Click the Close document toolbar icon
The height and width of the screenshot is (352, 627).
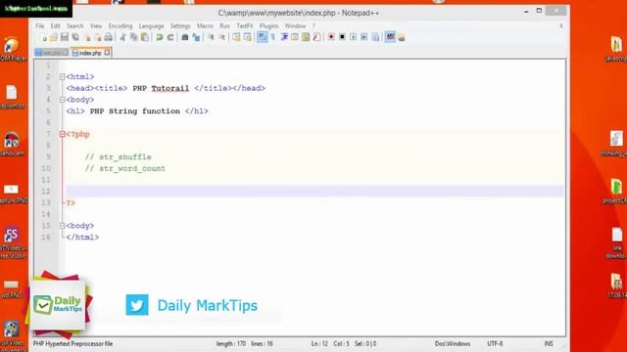(x=87, y=37)
